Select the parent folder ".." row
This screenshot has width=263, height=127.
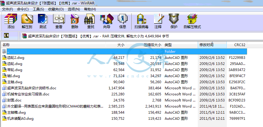point(125,52)
